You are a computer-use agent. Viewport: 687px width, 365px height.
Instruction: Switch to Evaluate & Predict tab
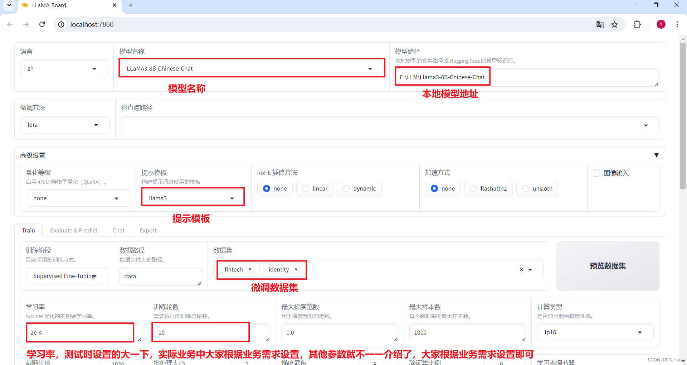[74, 230]
